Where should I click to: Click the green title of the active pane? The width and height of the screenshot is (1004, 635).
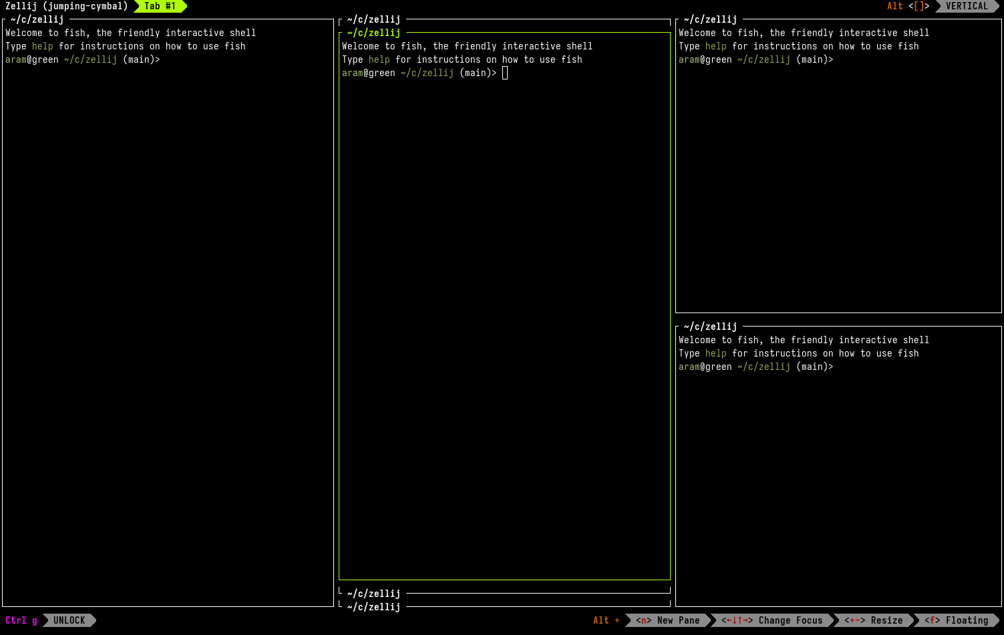374,33
